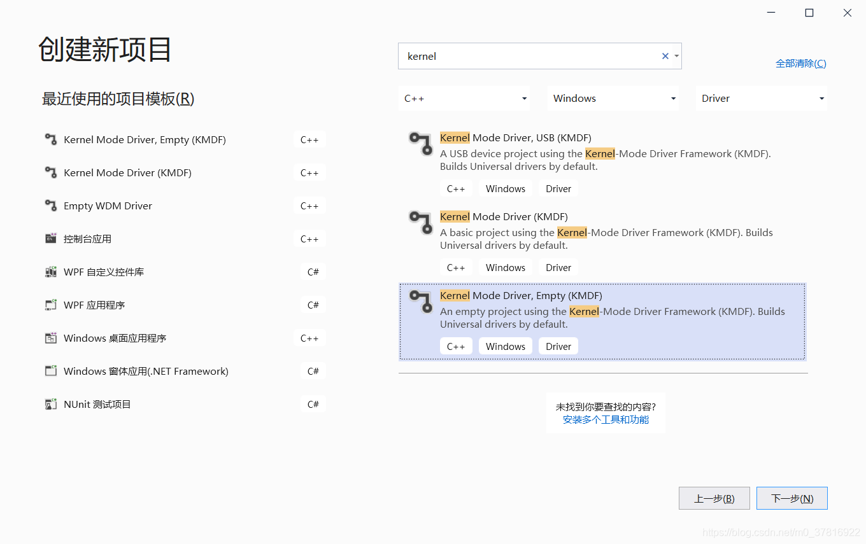The image size is (866, 544).
Task: Click the 未找到你要查找的内容? text
Action: [x=606, y=407]
